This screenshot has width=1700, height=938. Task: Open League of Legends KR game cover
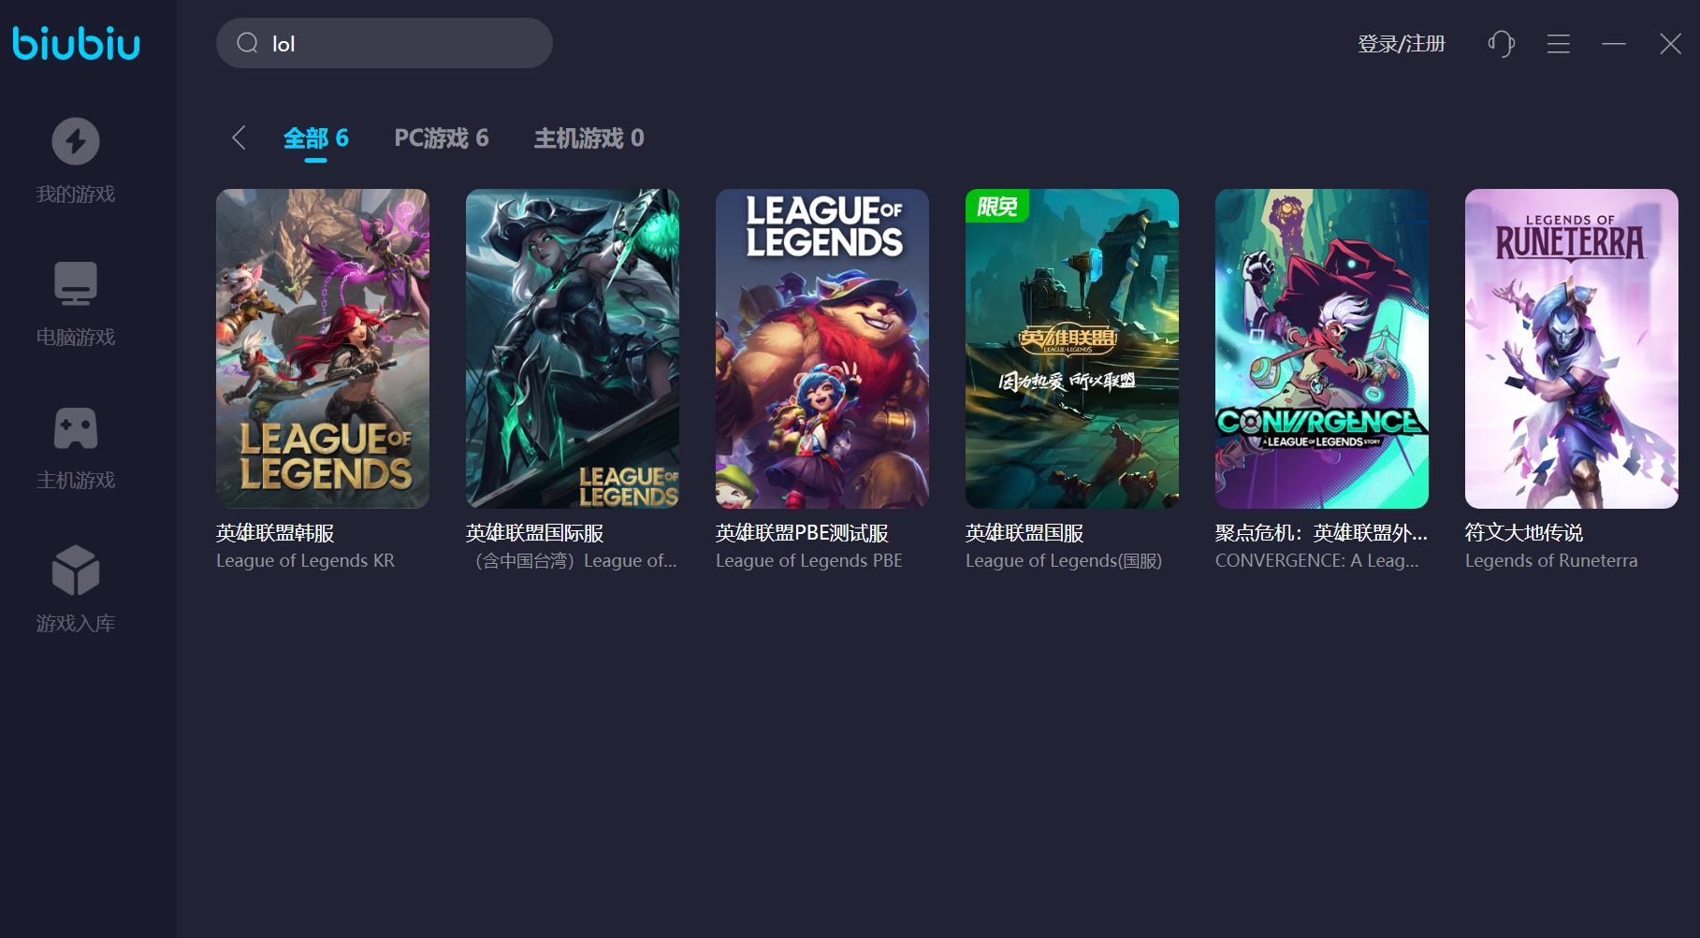click(323, 349)
